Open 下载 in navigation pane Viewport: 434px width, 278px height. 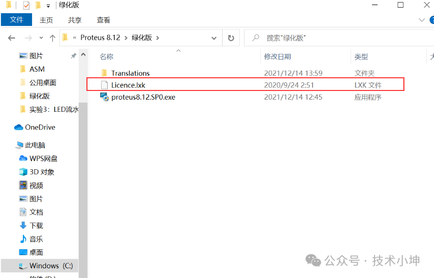36,226
